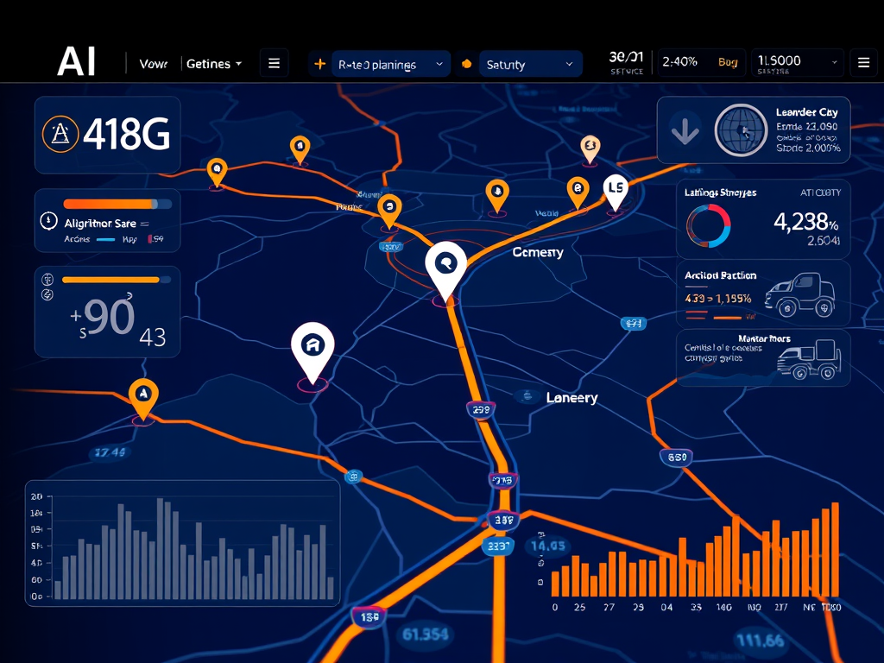Click the orange plus icon in top bar
884x663 pixels.
point(320,64)
